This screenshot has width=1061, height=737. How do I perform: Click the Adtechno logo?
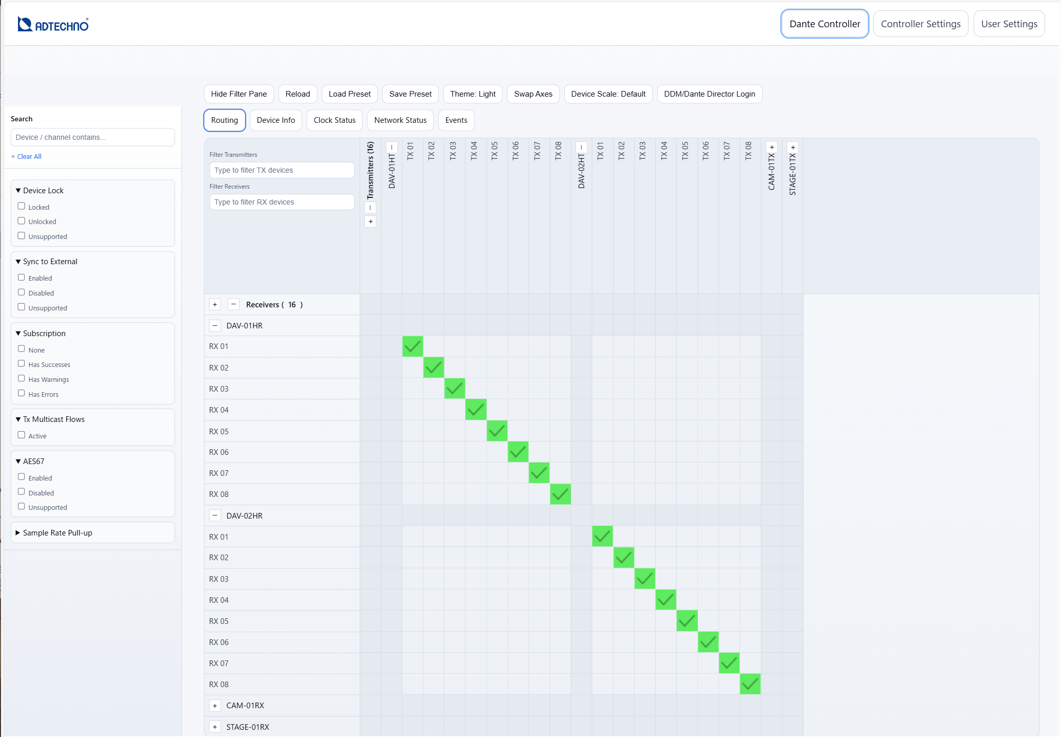tap(53, 24)
